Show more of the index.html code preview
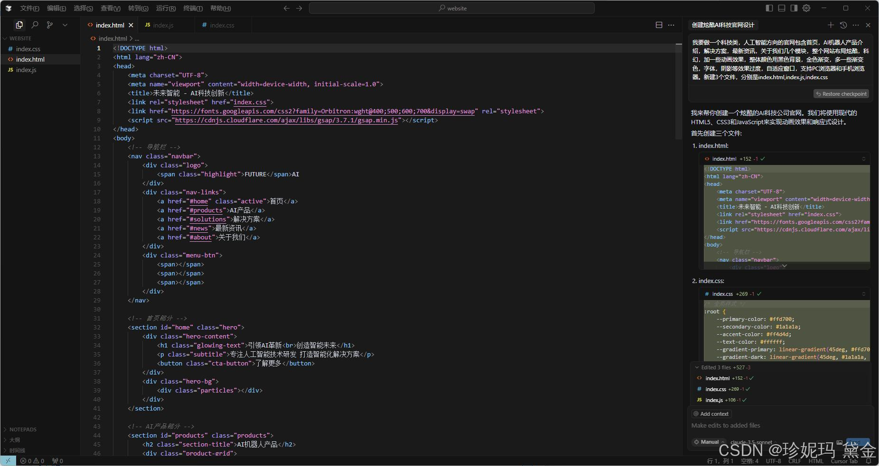The height and width of the screenshot is (466, 879). pyautogui.click(x=785, y=266)
